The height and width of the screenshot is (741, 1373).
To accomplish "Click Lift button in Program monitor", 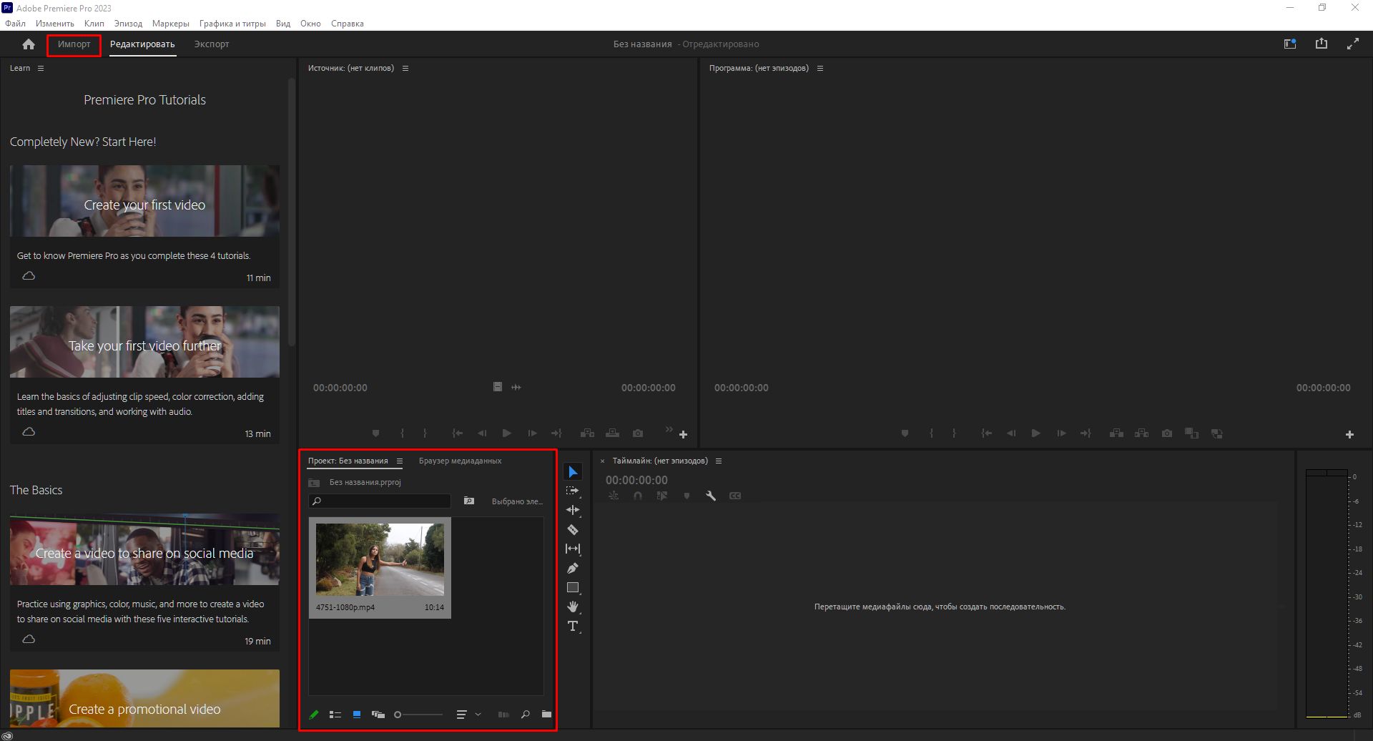I will point(1116,433).
